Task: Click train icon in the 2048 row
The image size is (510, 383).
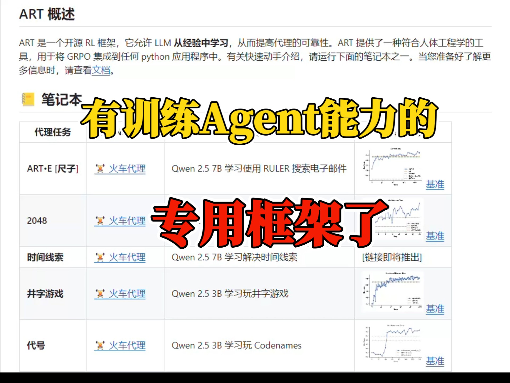Action: [x=100, y=221]
